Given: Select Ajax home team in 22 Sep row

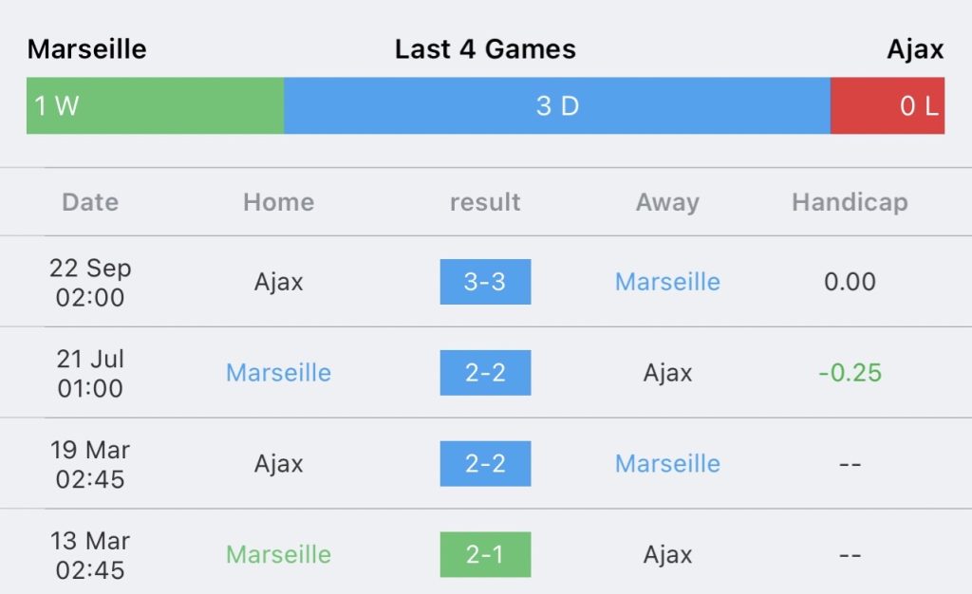Looking at the screenshot, I should pyautogui.click(x=278, y=282).
